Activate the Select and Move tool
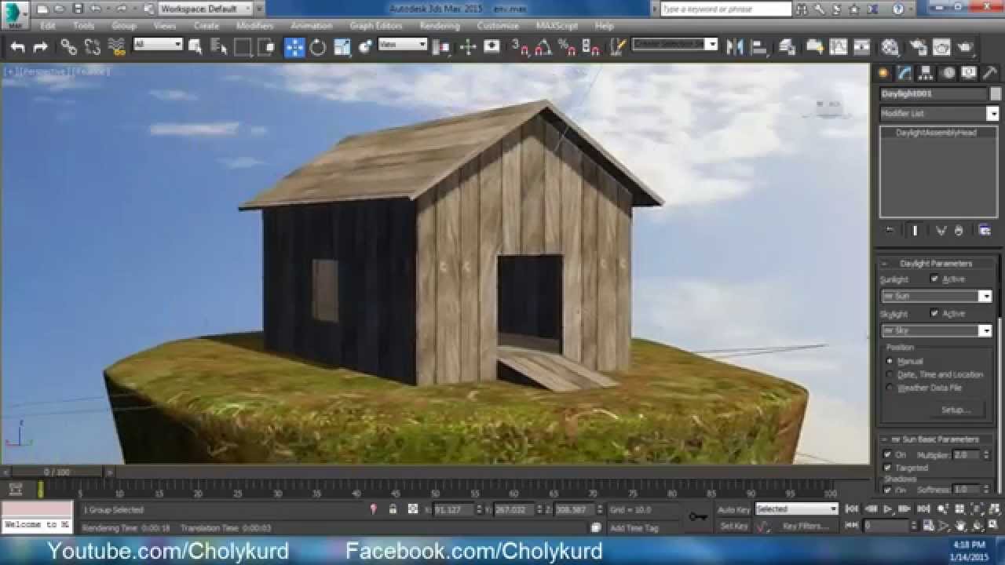The image size is (1005, 565). coord(294,47)
